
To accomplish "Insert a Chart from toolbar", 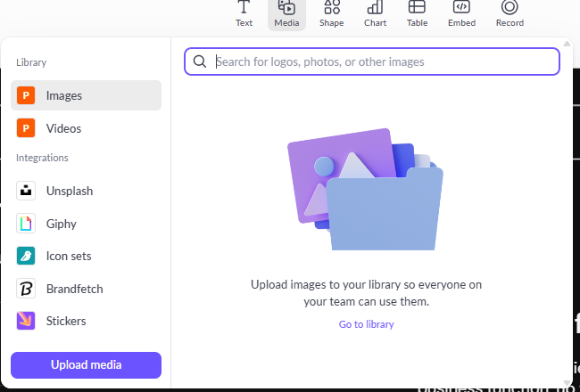I will click(x=375, y=14).
